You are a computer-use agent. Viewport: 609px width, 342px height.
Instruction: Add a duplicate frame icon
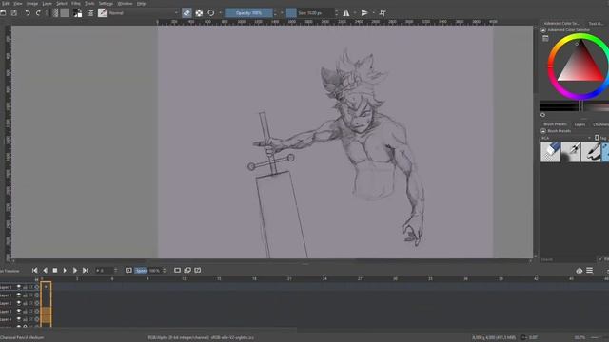pos(187,270)
